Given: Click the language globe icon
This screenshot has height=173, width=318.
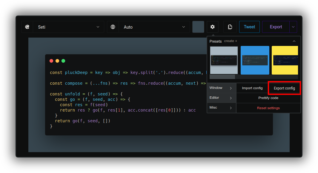Looking at the screenshot, I should [113, 27].
